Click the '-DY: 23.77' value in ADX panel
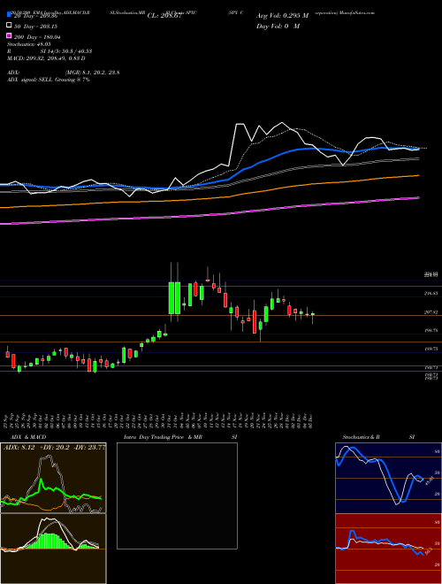442x584 pixels. click(x=89, y=448)
